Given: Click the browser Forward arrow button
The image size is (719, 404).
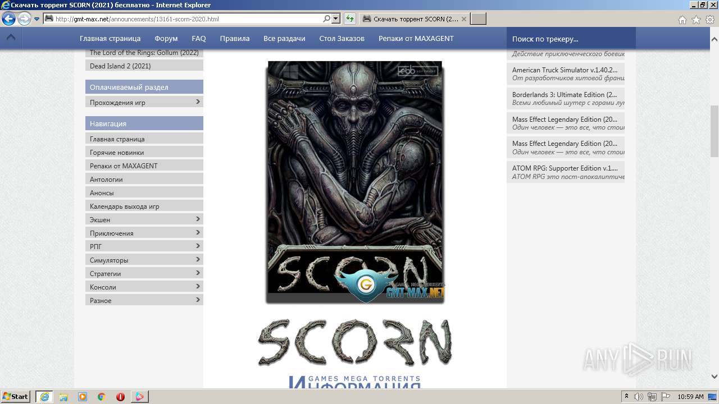Looking at the screenshot, I should tap(24, 19).
